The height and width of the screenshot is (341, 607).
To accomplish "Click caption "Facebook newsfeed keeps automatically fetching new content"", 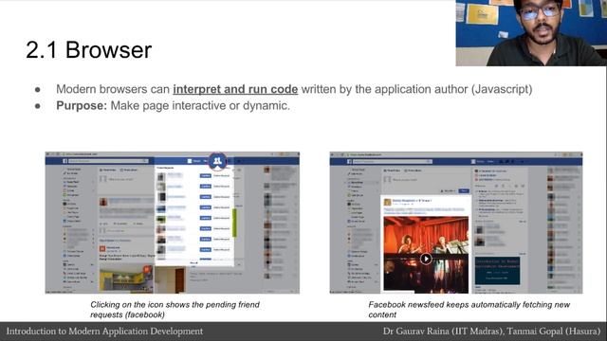I will click(469, 310).
